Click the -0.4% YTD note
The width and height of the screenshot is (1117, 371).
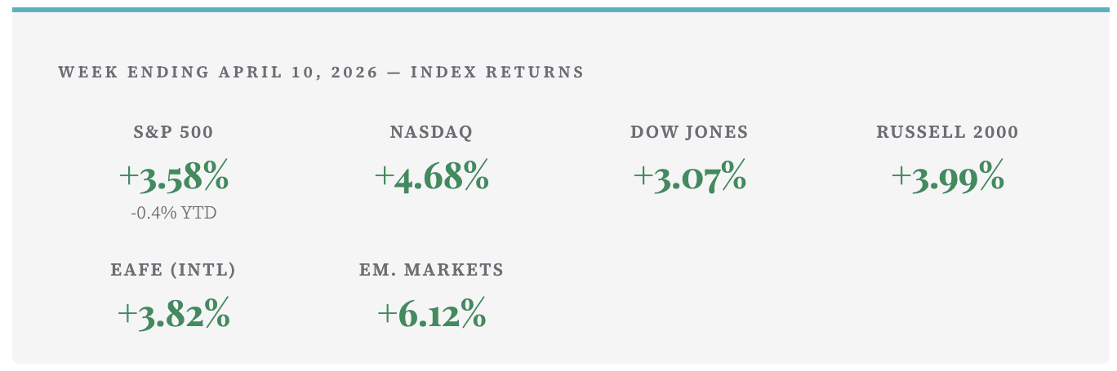173,214
